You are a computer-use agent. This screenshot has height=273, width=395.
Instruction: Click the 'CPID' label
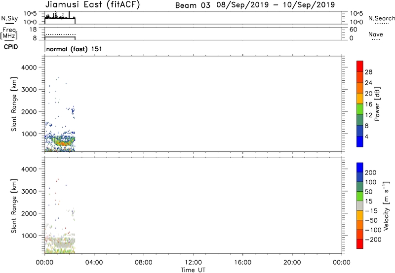[x=11, y=47]
